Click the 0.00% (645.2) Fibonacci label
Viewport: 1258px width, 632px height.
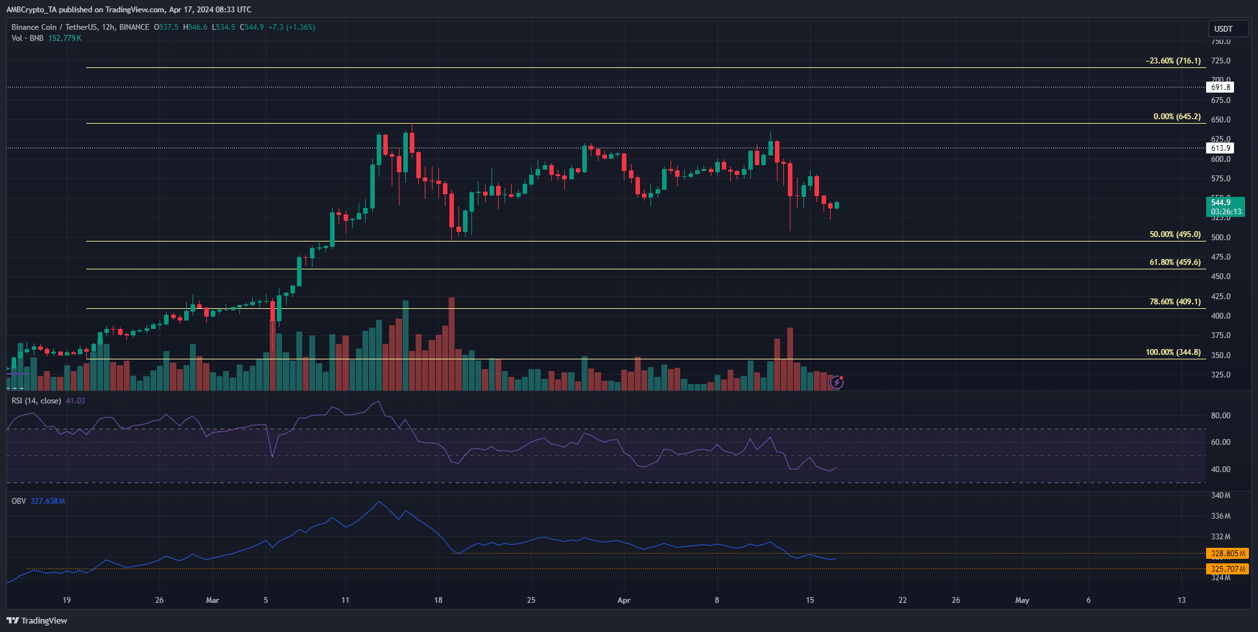point(1177,117)
